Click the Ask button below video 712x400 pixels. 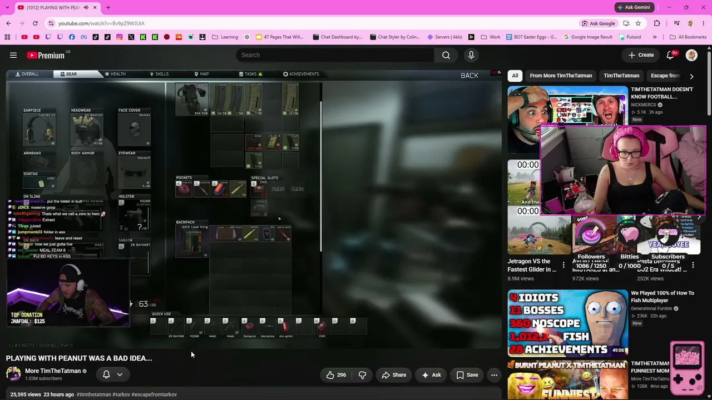click(x=431, y=375)
